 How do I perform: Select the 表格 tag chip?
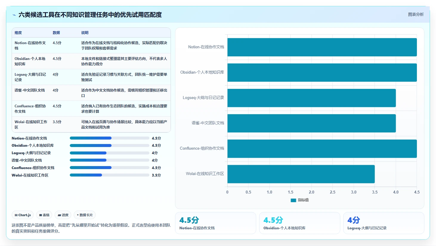tap(44, 215)
